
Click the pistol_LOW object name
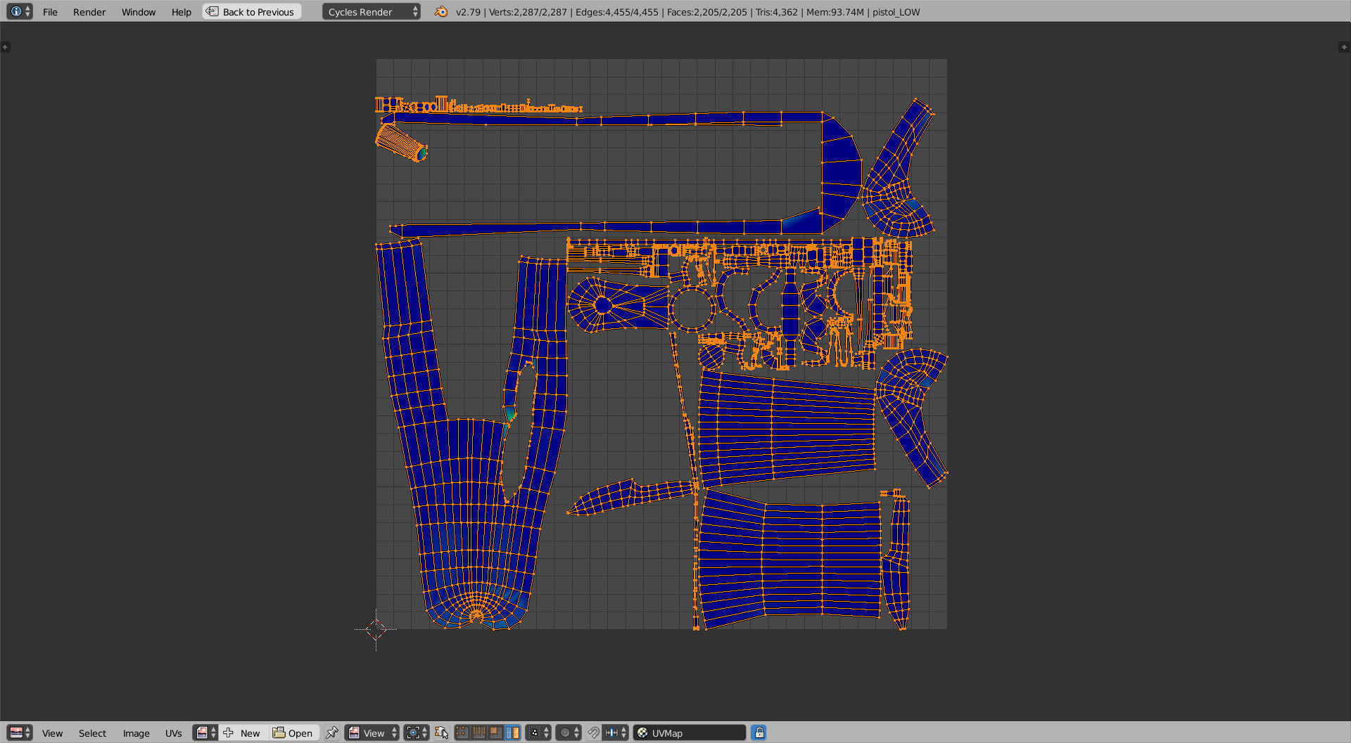point(896,12)
